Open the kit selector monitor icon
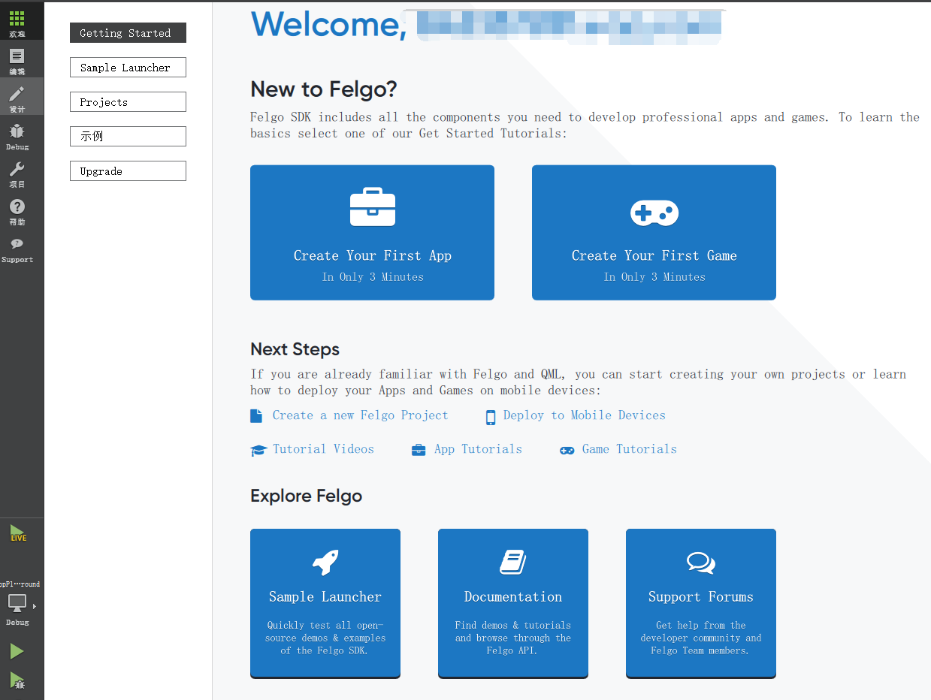Viewport: 931px width, 700px height. 17,602
